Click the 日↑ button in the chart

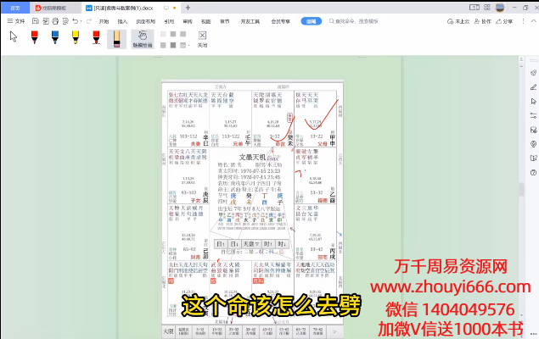221,244
